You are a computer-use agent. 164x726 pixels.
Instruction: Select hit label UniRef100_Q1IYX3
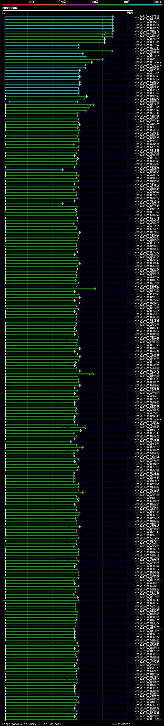(147, 201)
